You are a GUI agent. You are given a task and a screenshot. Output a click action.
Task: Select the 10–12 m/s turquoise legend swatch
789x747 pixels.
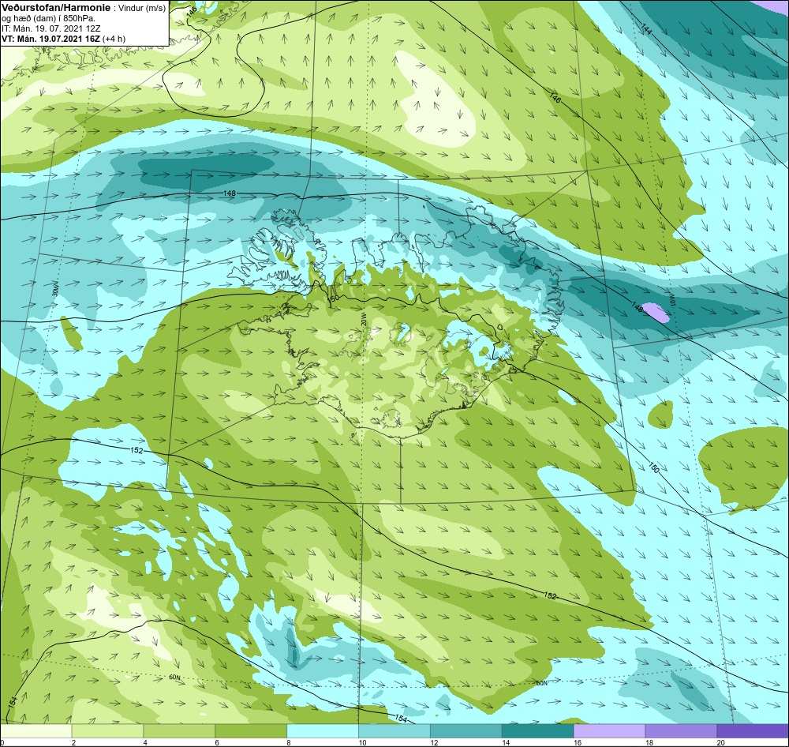(x=394, y=730)
